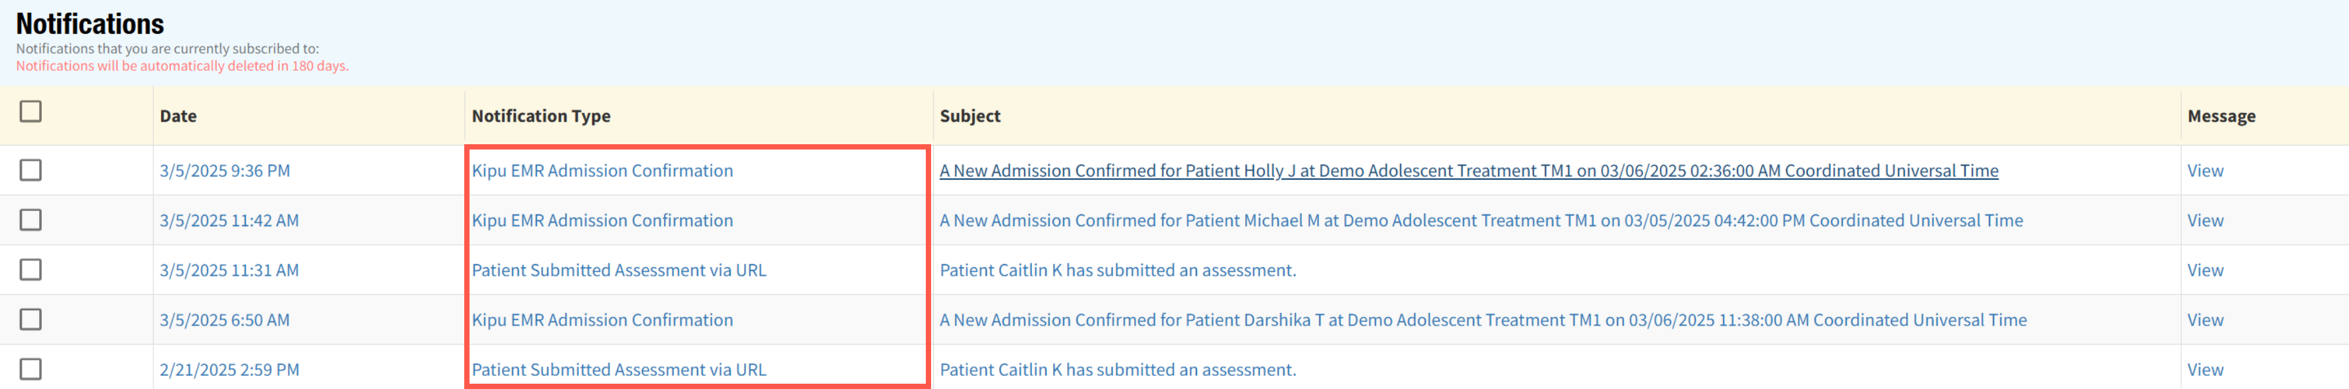This screenshot has height=389, width=2349.
Task: View the message for Holly J's admission
Action: 2204,171
